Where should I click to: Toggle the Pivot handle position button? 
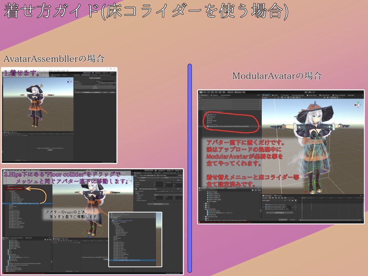coord(230,92)
